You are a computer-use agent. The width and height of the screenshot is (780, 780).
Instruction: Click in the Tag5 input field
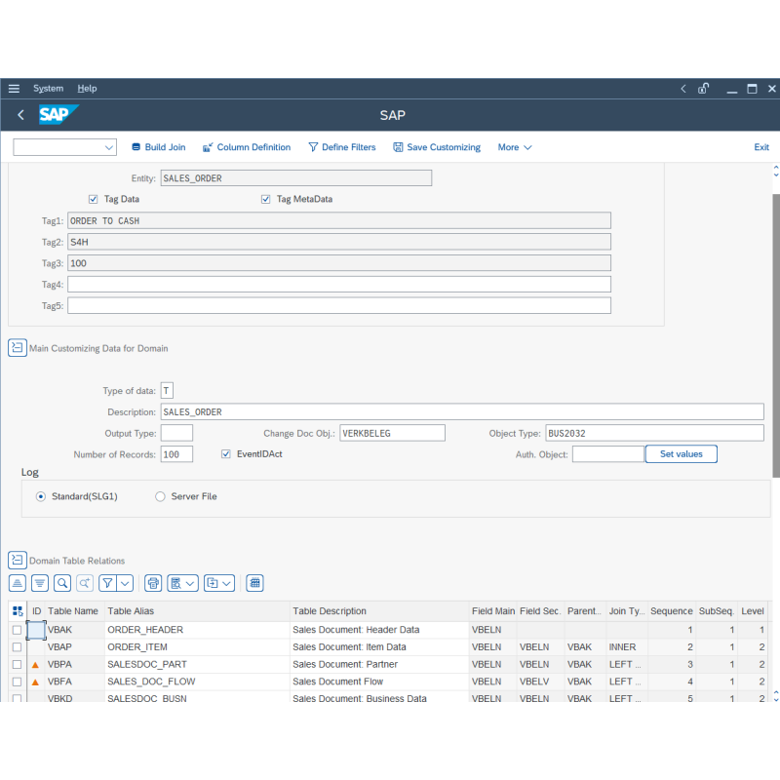coord(339,305)
